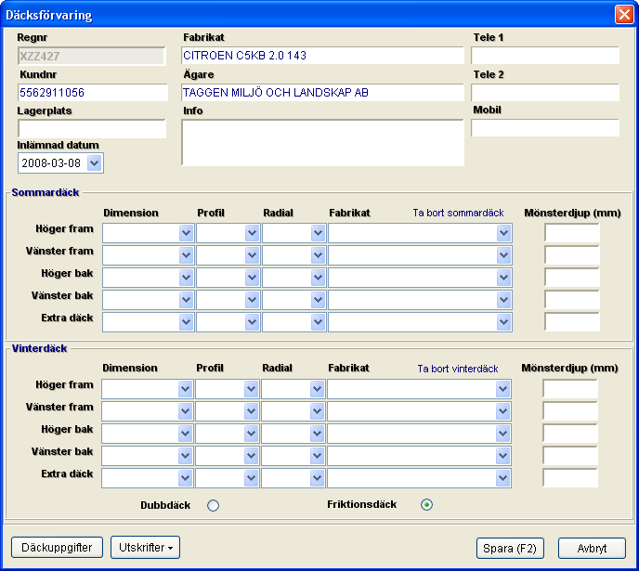Click Vinterdäck Extra däck Mönsterdjup field

click(x=570, y=478)
